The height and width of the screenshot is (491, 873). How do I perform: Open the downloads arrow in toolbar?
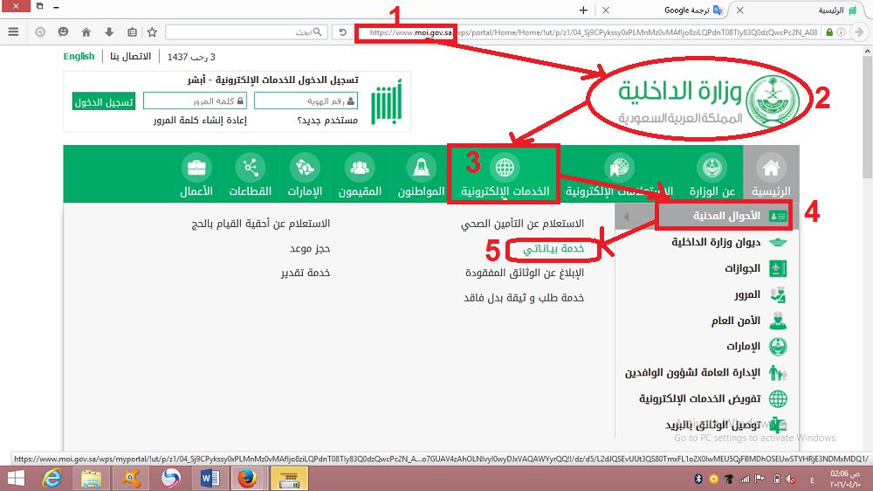click(x=108, y=32)
